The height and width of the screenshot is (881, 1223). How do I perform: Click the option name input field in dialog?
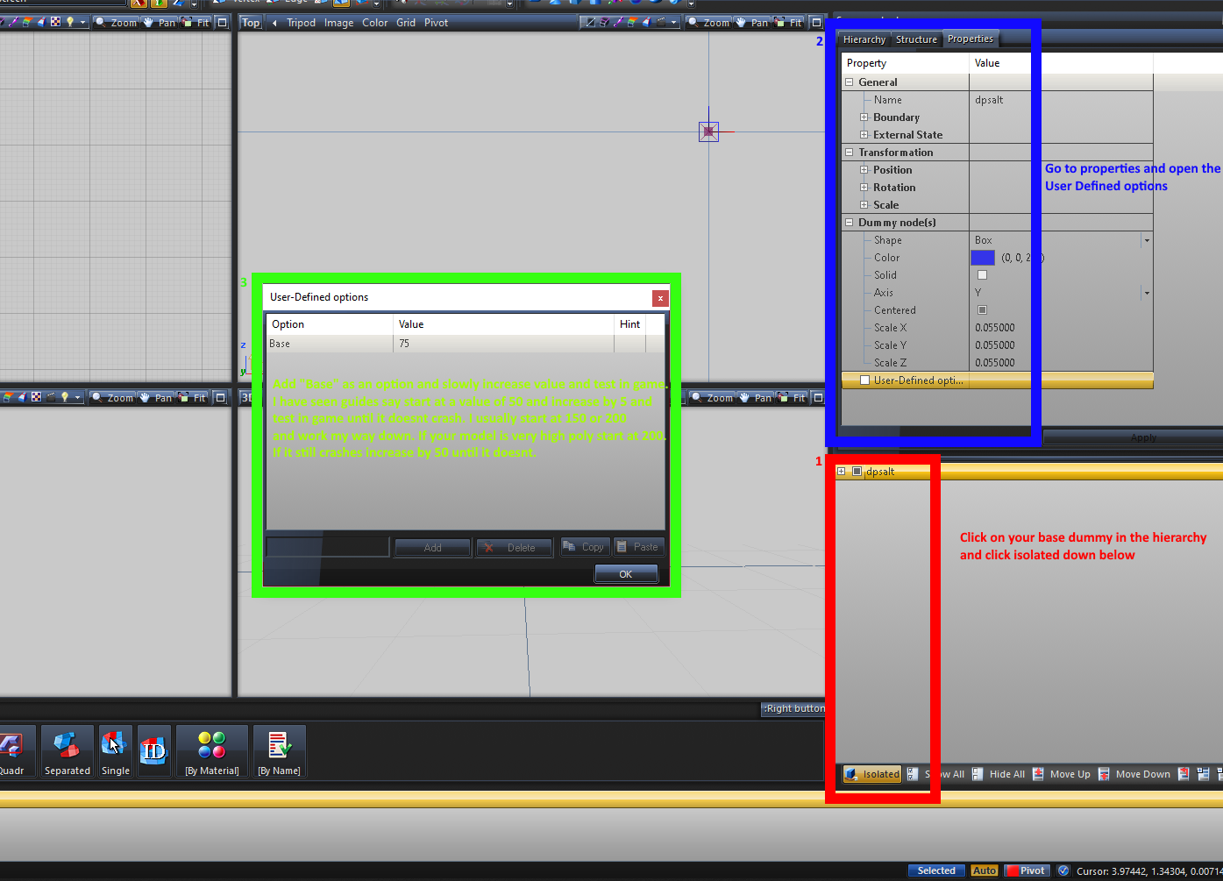tap(328, 547)
